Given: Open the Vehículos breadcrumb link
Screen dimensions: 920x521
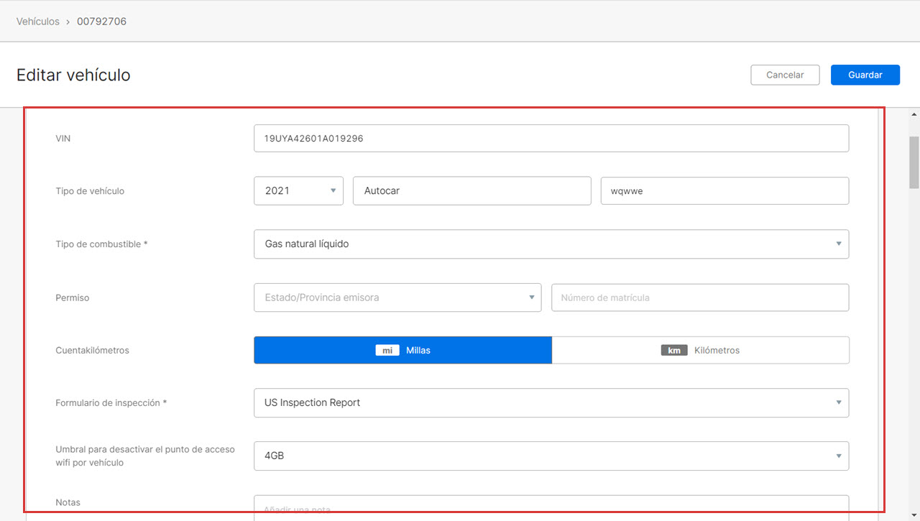Looking at the screenshot, I should (38, 22).
